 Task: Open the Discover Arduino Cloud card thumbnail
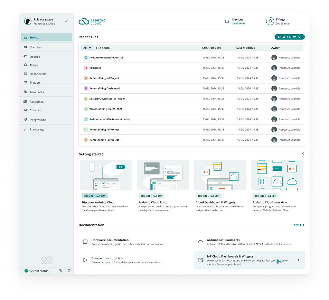106,175
